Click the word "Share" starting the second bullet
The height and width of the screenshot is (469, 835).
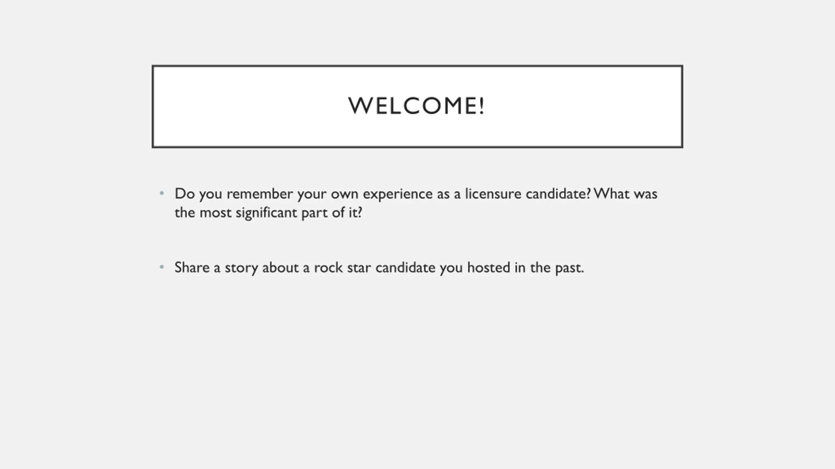click(192, 268)
